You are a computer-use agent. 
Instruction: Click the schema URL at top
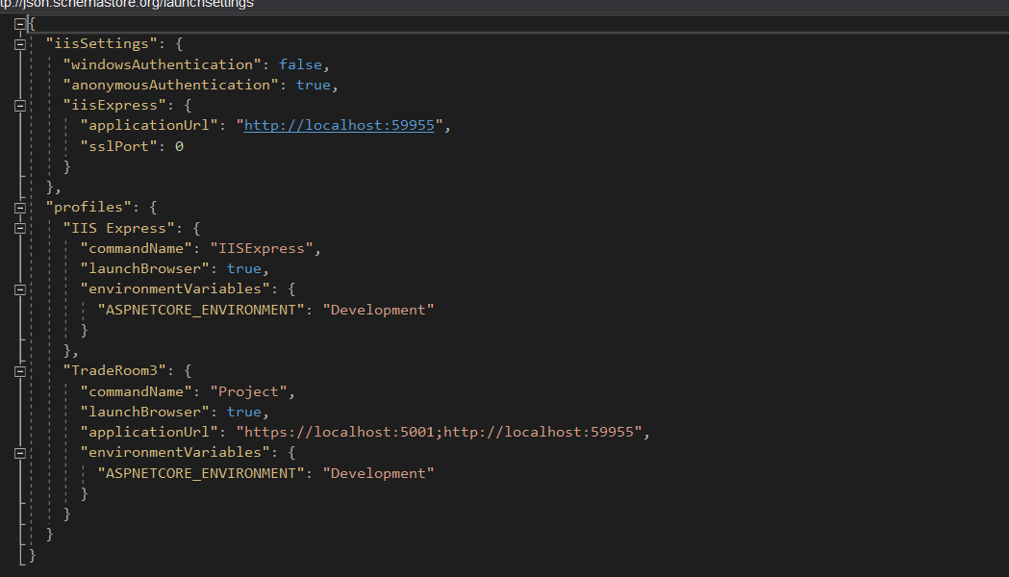click(127, 5)
